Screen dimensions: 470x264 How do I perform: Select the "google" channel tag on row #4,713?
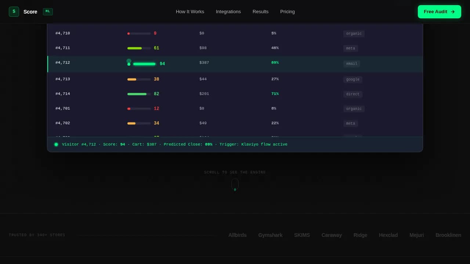(x=352, y=79)
